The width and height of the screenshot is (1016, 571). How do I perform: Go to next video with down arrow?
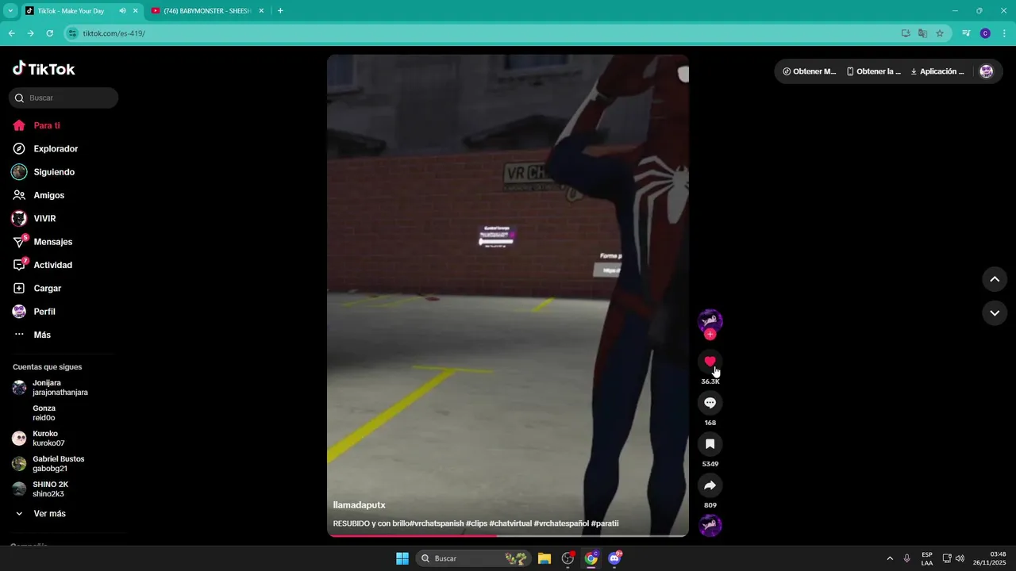click(995, 313)
